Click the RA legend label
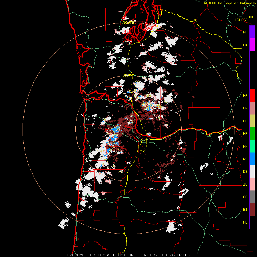 pyautogui.click(x=245, y=146)
